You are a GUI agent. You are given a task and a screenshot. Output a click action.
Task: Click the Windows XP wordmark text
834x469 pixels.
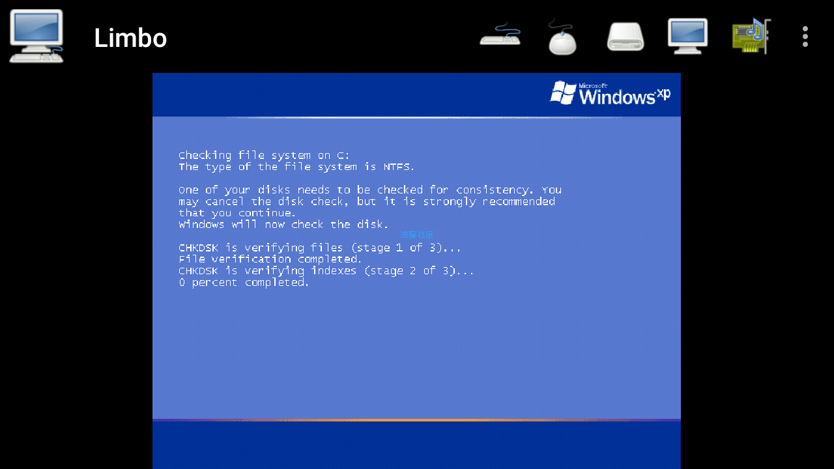click(624, 94)
